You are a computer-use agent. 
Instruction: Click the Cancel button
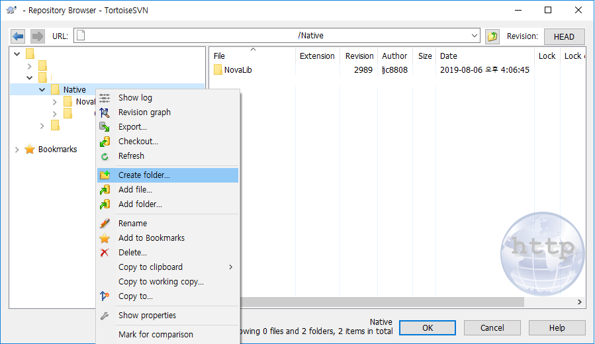492,327
